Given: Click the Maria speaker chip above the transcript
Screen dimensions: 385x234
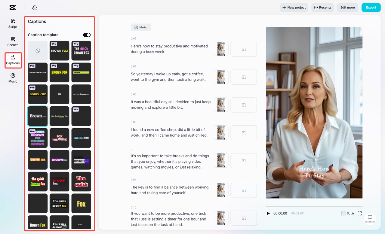Looking at the screenshot, I should [x=140, y=27].
